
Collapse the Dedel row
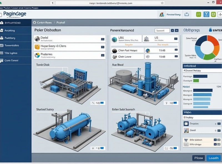(103, 39)
